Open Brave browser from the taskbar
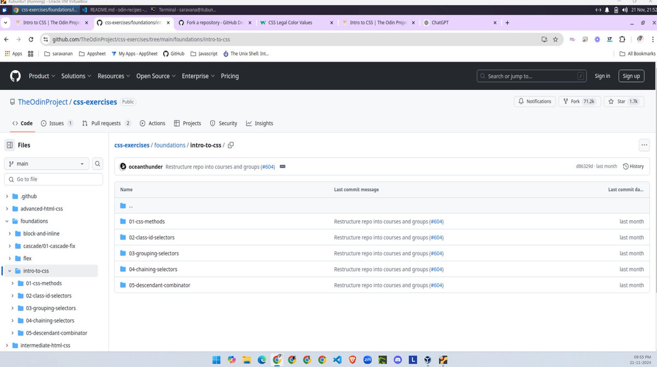Image resolution: width=657 pixels, height=367 pixels. point(352,360)
